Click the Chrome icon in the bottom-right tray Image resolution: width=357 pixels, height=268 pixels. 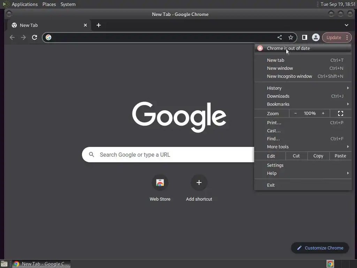(x=330, y=264)
